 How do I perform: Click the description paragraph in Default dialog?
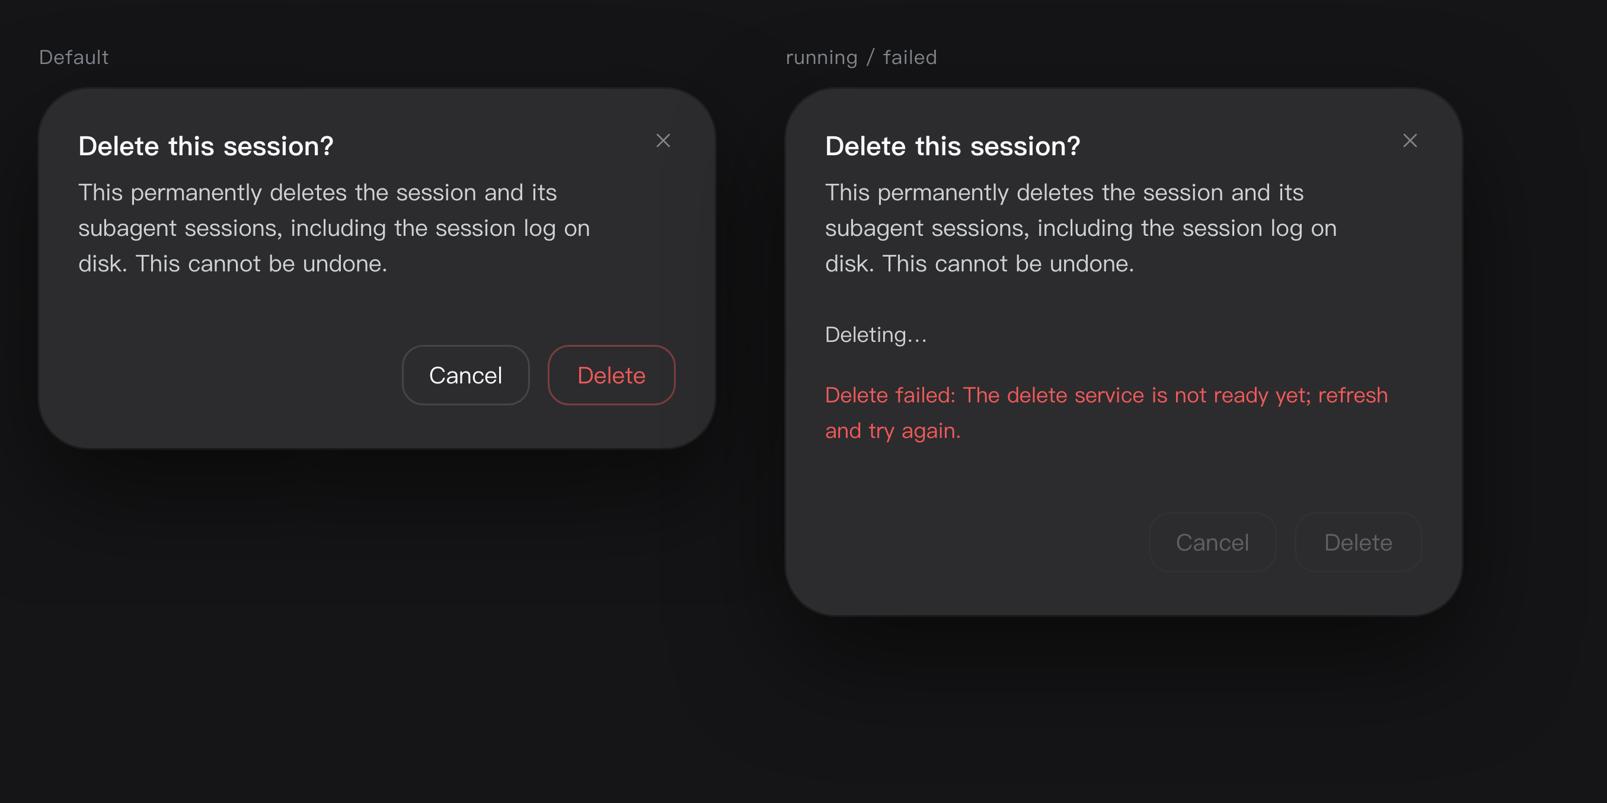(x=334, y=228)
